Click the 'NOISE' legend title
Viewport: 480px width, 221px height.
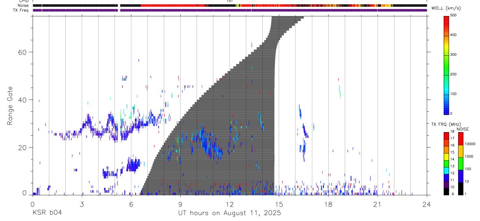(x=463, y=129)
